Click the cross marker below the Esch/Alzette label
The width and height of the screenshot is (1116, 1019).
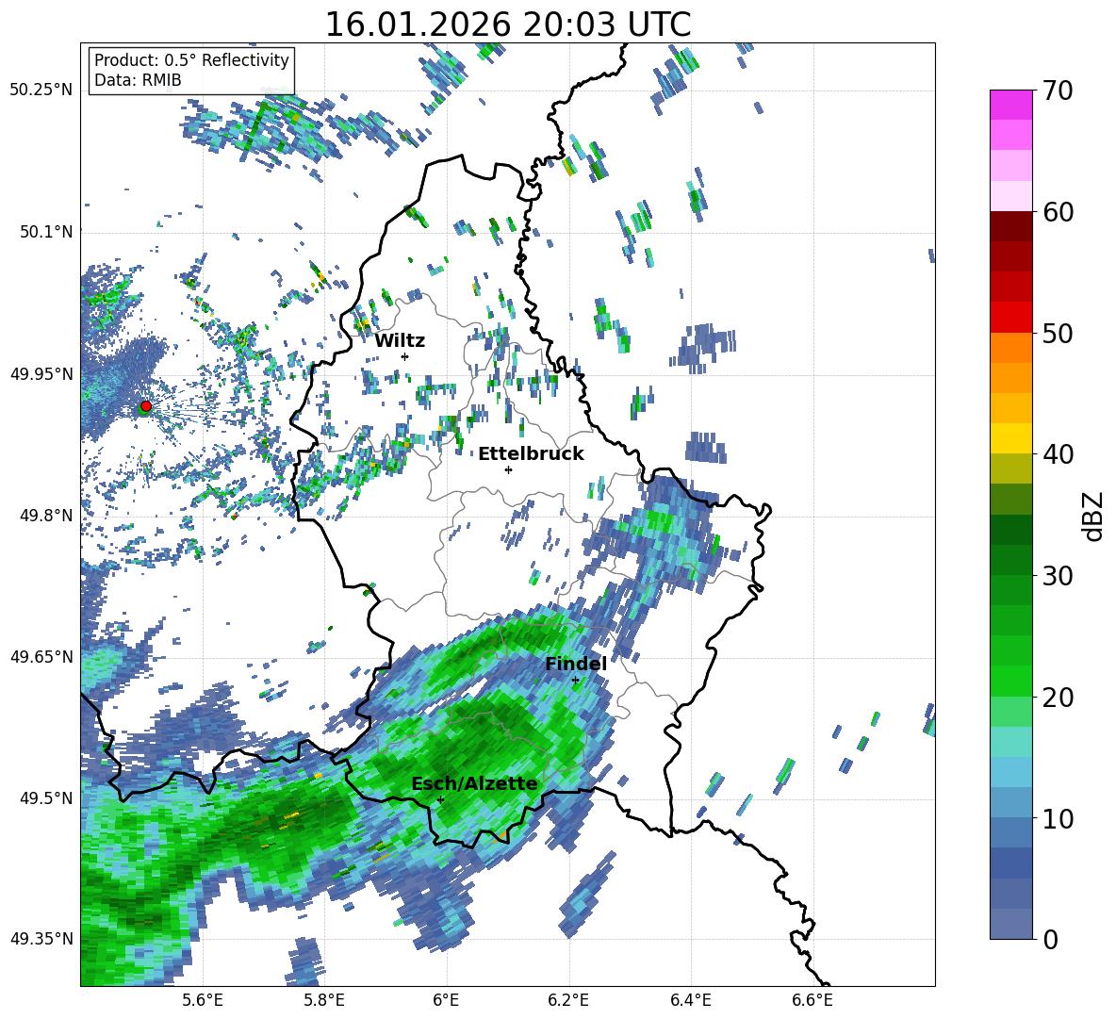(440, 799)
